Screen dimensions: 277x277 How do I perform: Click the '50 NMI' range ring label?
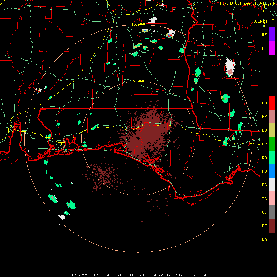click(x=138, y=81)
